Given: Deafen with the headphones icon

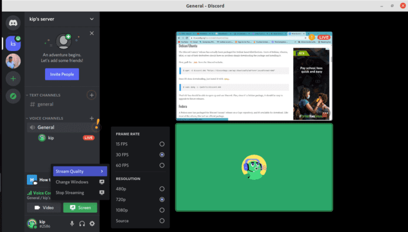Looking at the screenshot, I should pyautogui.click(x=82, y=223).
